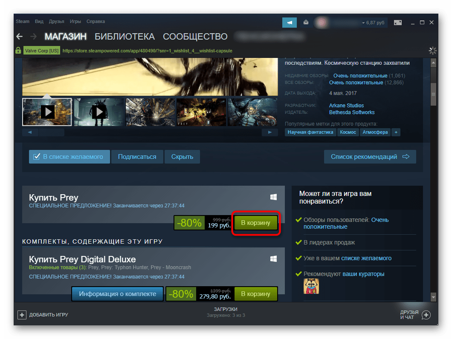Open the Steam menu
The height and width of the screenshot is (339, 452).
click(23, 21)
